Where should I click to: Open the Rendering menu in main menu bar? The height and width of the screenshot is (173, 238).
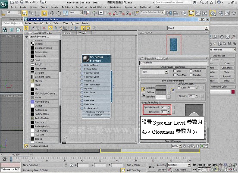pyautogui.click(x=115, y=7)
